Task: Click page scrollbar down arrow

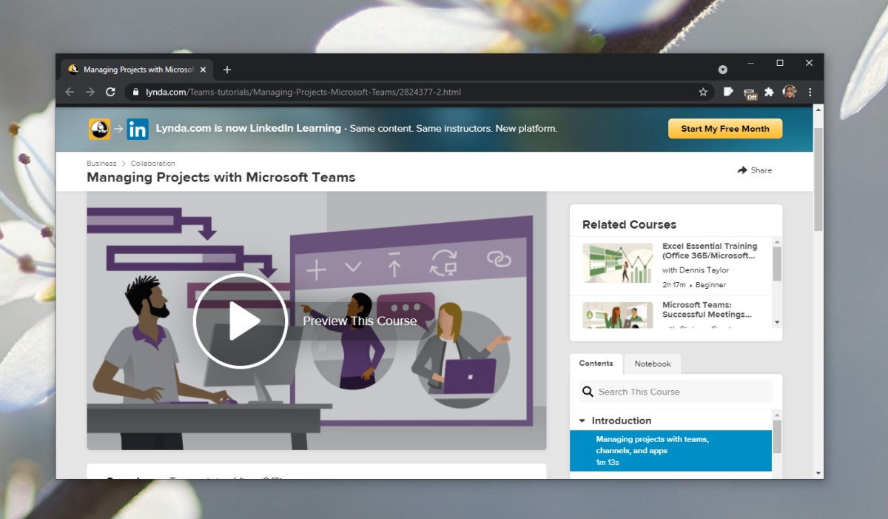Action: pyautogui.click(x=818, y=472)
